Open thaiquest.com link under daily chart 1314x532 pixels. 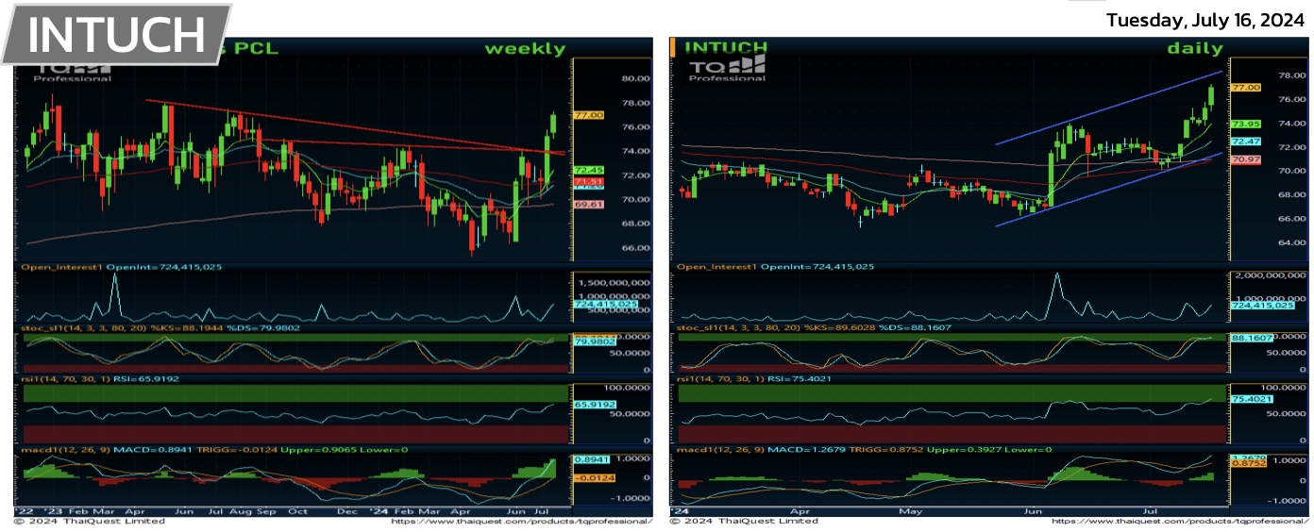(x=1180, y=521)
